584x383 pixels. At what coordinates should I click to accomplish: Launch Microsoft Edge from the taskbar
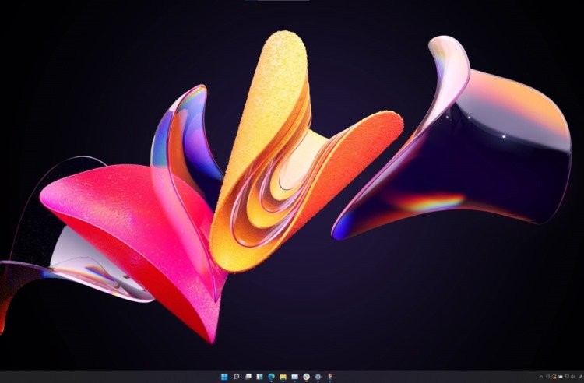272,377
